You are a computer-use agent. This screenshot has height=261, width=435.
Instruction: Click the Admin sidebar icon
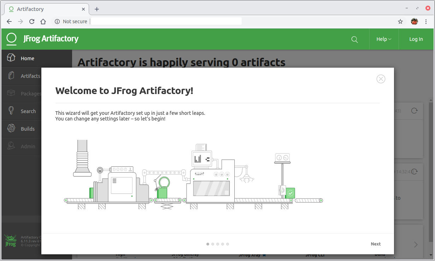pyautogui.click(x=11, y=146)
